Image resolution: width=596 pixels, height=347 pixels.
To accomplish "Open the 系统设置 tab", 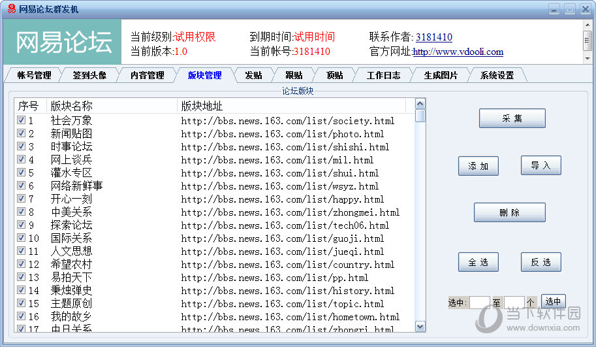I will coord(497,75).
